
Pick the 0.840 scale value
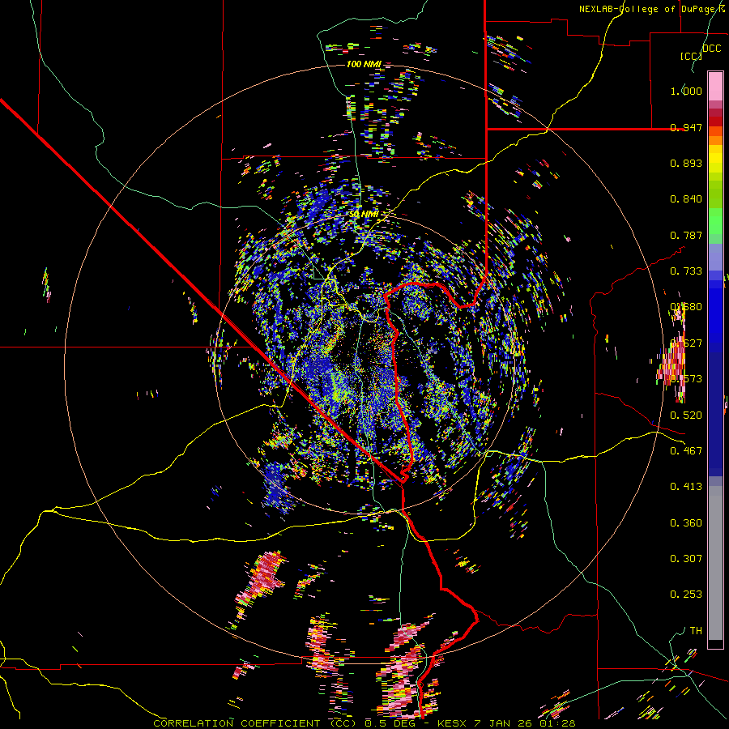tap(686, 199)
